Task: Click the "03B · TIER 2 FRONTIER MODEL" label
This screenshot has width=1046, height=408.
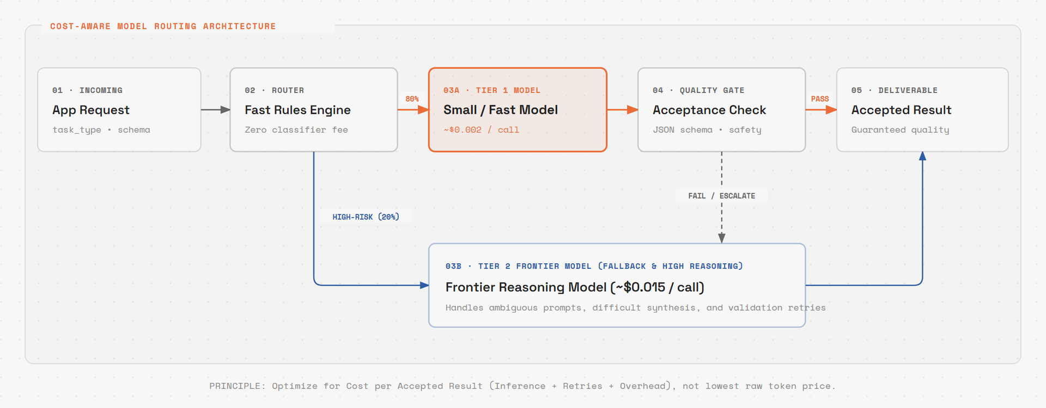Action: tap(594, 266)
